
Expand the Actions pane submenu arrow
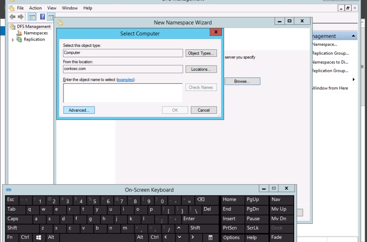click(x=353, y=79)
